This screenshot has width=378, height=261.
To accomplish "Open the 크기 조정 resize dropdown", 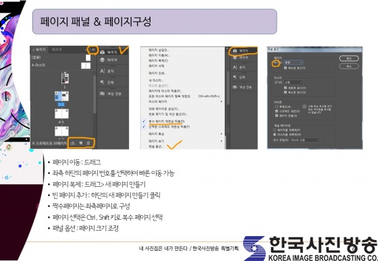I will 305,140.
